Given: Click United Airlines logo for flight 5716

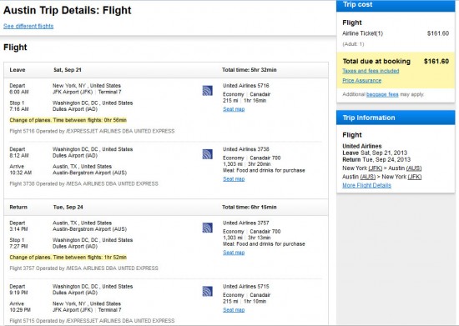Looking at the screenshot, I should coord(207,91).
